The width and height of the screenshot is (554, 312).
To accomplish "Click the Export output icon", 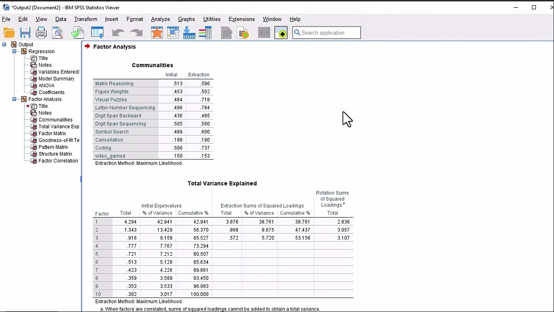I will tap(77, 33).
